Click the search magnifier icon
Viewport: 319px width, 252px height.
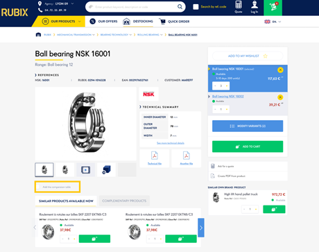pyautogui.click(x=180, y=7)
